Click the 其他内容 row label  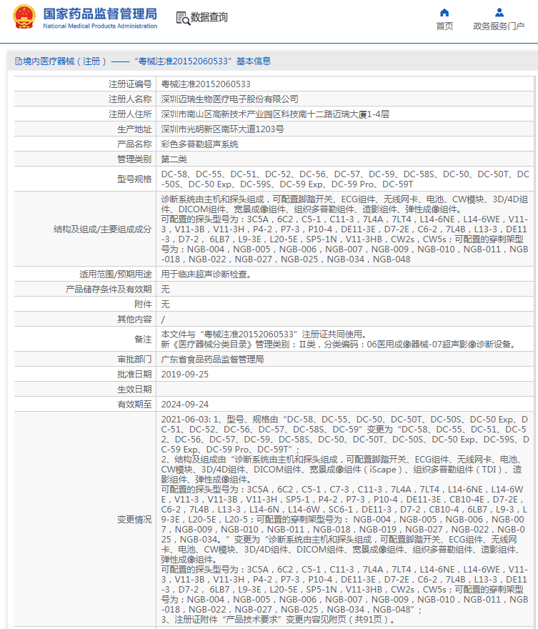pos(134,320)
